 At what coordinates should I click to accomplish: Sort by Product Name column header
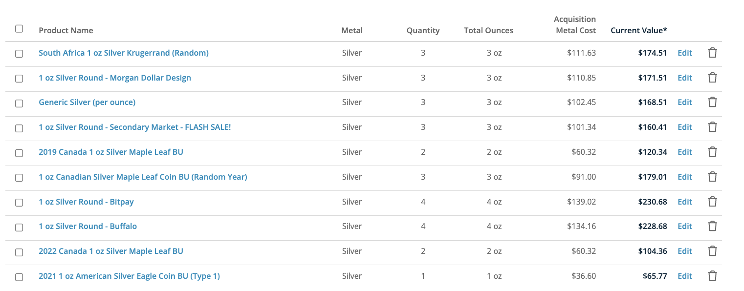point(66,30)
